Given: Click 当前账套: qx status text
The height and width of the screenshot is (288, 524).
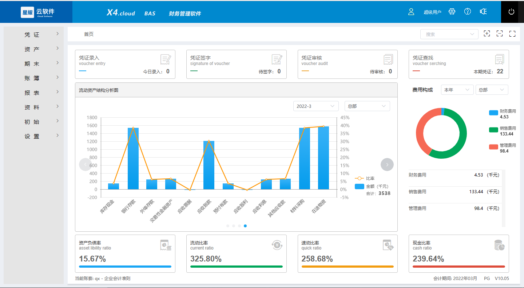Looking at the screenshot, I should [103, 279].
